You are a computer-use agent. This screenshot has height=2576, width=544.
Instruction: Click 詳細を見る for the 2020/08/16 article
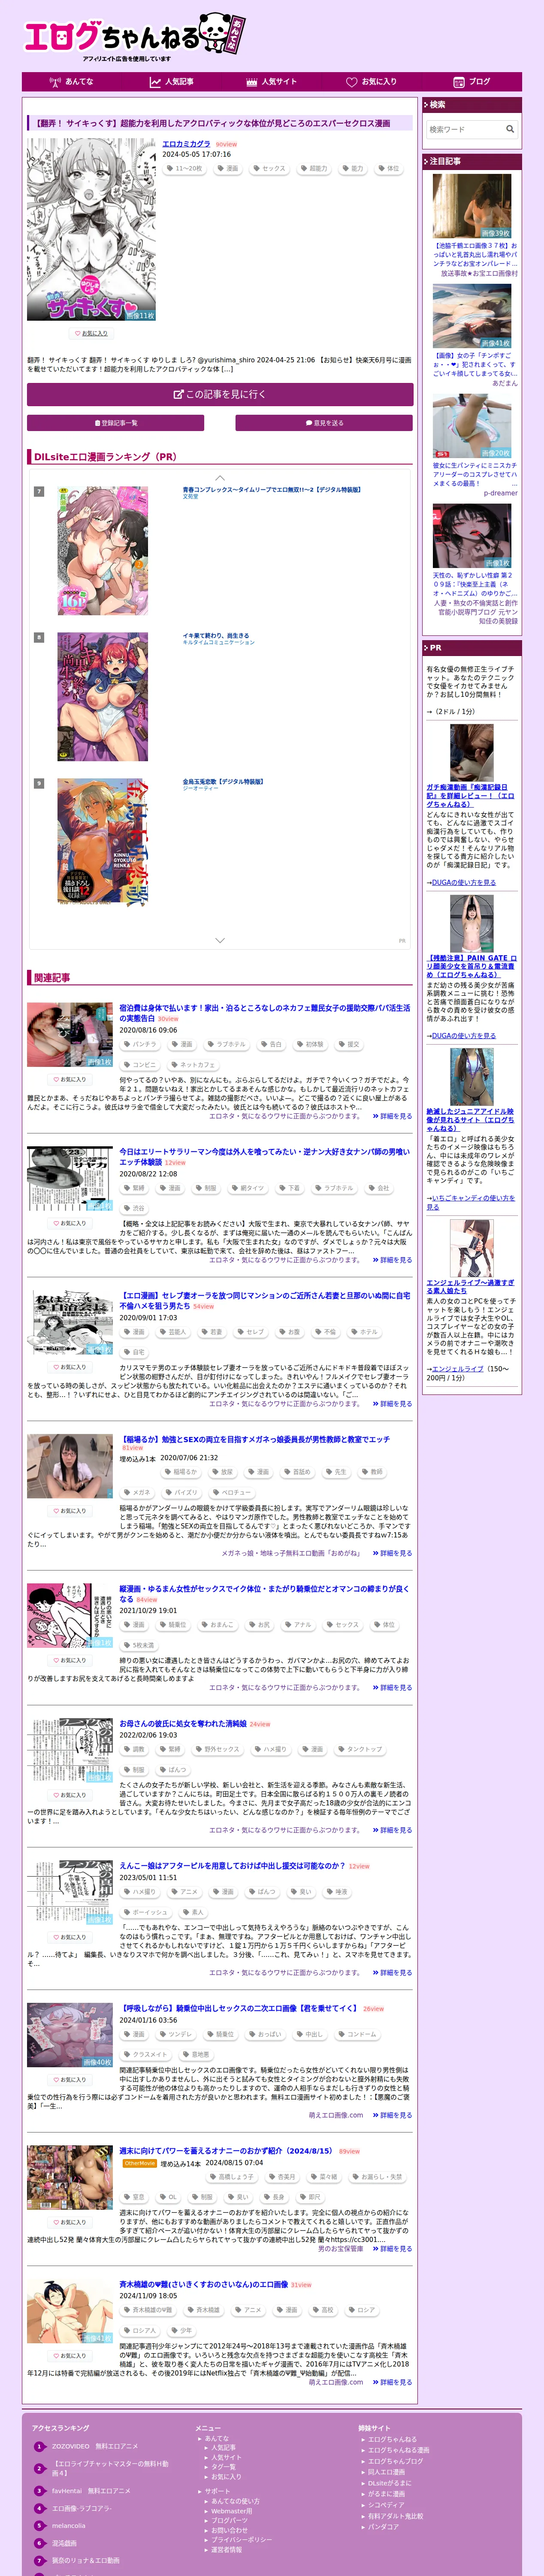coord(392,1116)
